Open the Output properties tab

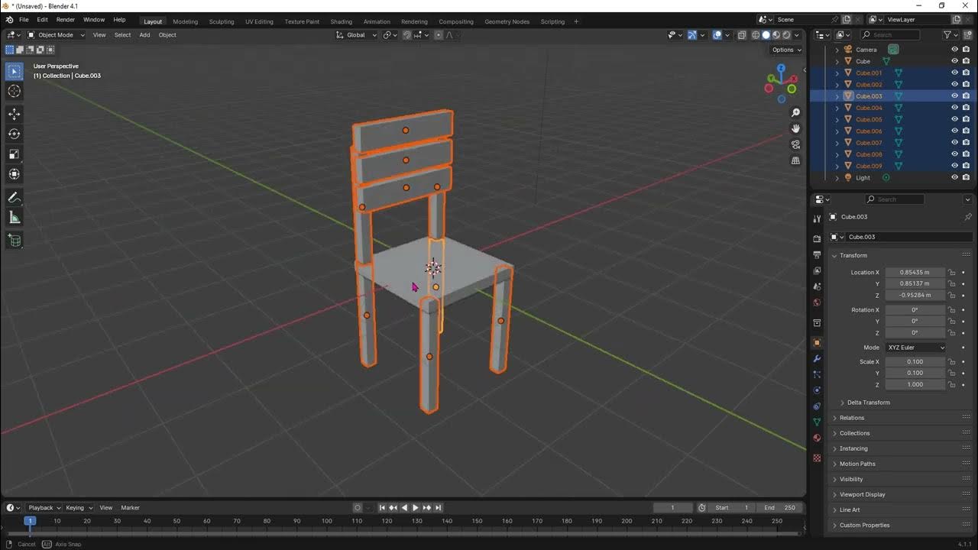coord(817,254)
